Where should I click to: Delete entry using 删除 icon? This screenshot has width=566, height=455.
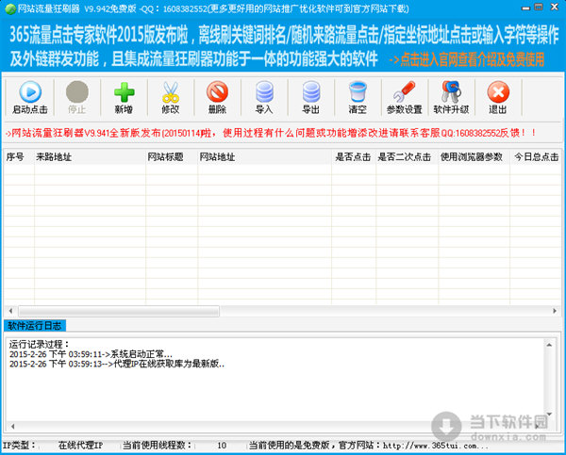[x=217, y=98]
